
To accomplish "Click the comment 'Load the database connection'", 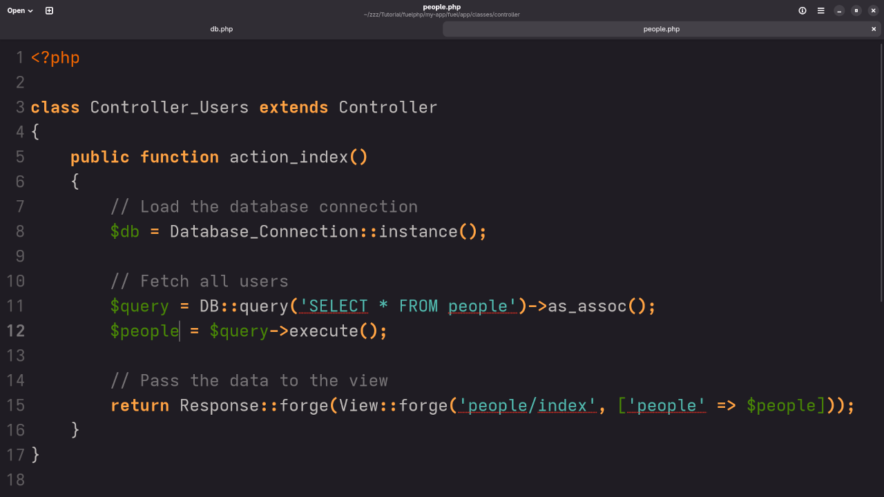I will [x=279, y=206].
